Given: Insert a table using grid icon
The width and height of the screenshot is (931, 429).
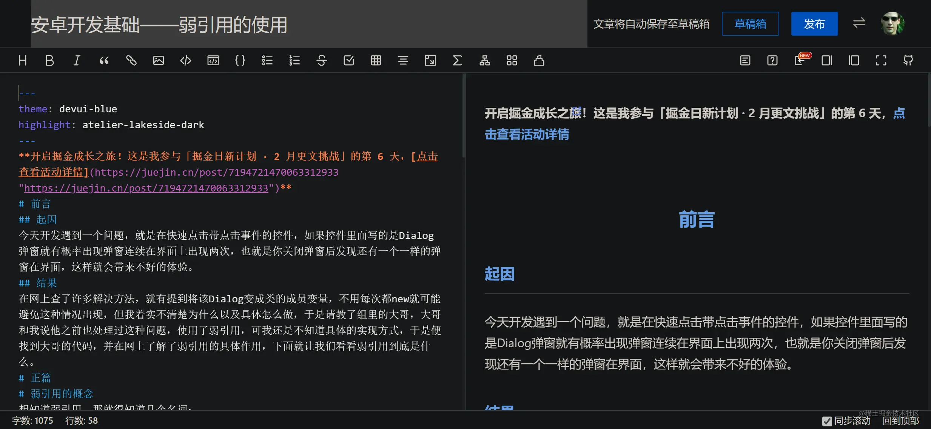Looking at the screenshot, I should (x=376, y=60).
